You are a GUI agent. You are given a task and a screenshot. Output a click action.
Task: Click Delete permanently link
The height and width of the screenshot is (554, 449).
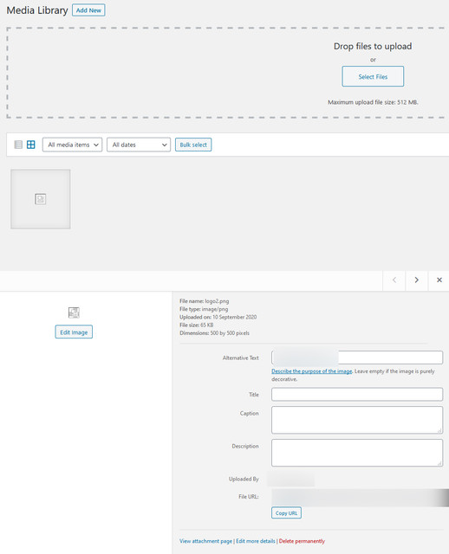click(302, 541)
